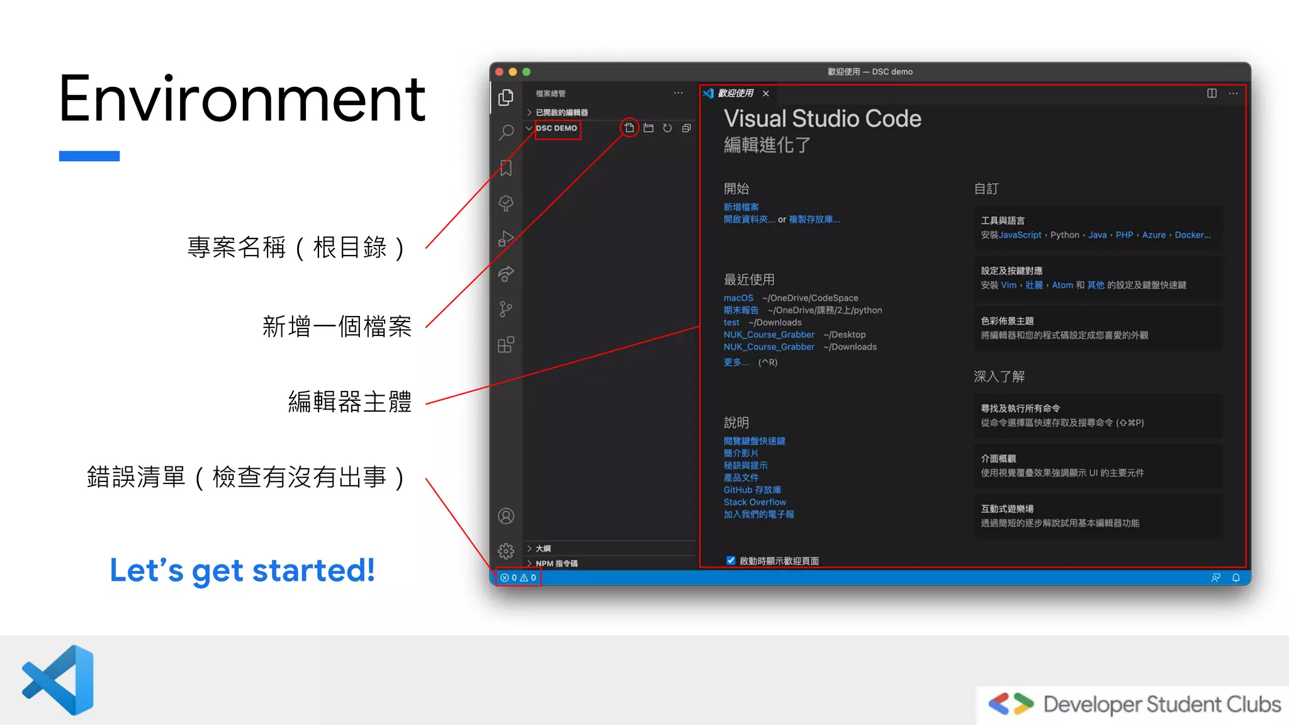The image size is (1289, 725).
Task: Open the Search view magnifier icon
Action: click(x=506, y=132)
